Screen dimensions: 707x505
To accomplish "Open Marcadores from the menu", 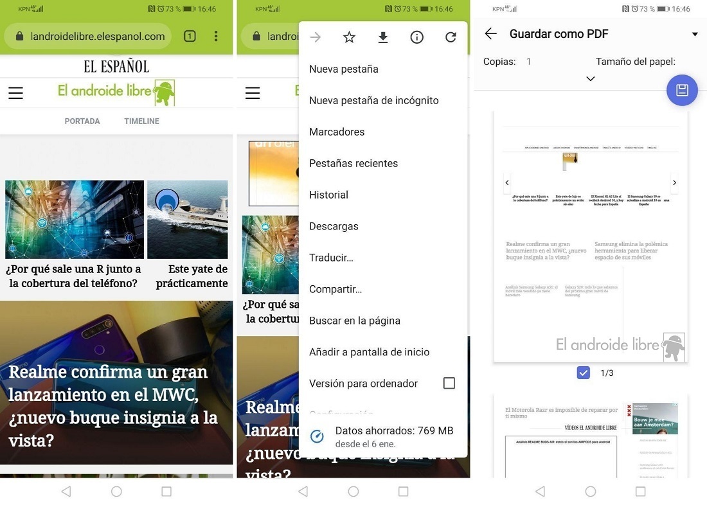I will click(382, 132).
